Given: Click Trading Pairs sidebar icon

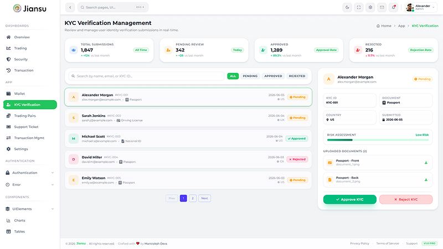Looking at the screenshot, I should 8,116.
